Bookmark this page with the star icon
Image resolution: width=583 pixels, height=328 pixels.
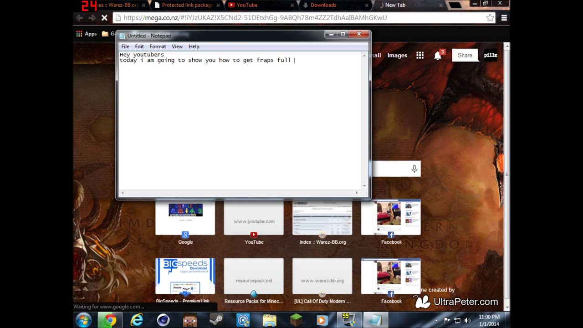coord(490,18)
